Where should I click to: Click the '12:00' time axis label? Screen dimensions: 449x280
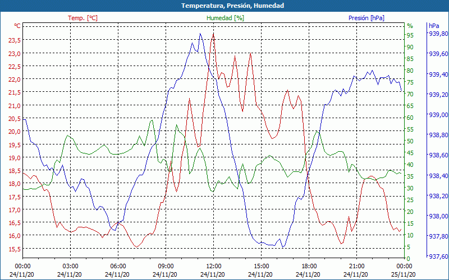(213, 267)
